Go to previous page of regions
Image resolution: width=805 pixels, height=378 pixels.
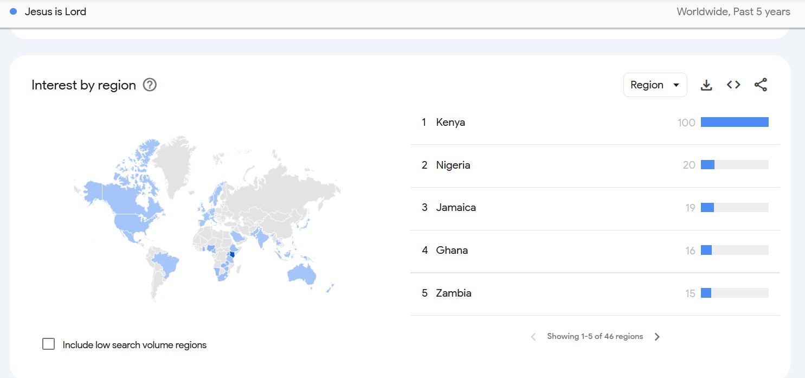coord(533,337)
